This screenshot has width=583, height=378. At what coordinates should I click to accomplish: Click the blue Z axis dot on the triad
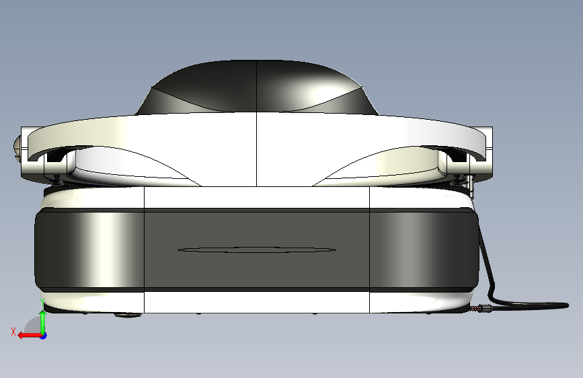[44, 336]
